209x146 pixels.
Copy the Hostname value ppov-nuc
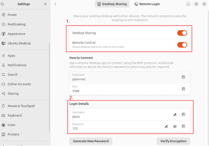click(183, 77)
